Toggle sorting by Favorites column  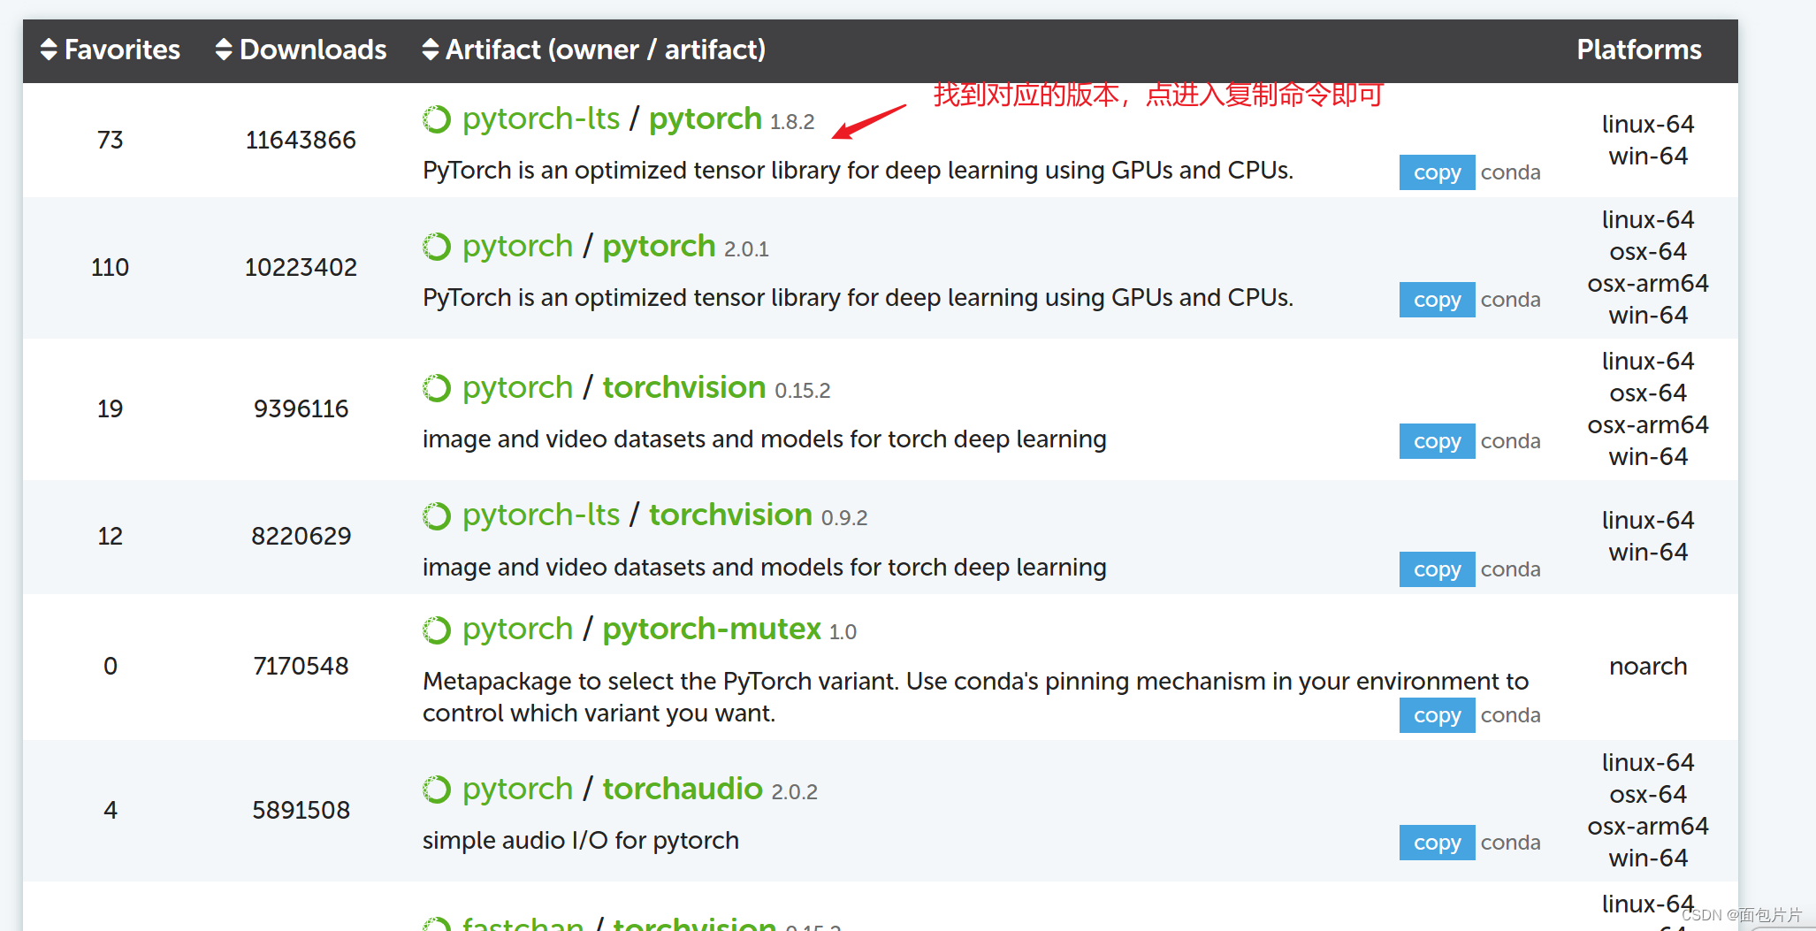point(50,50)
